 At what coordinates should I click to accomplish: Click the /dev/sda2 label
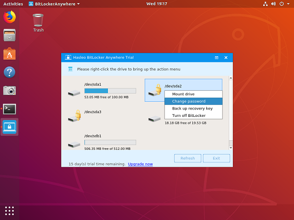tap(173, 86)
